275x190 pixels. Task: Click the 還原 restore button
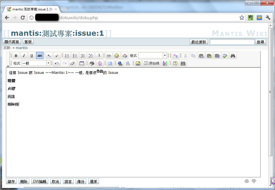tap(93, 182)
